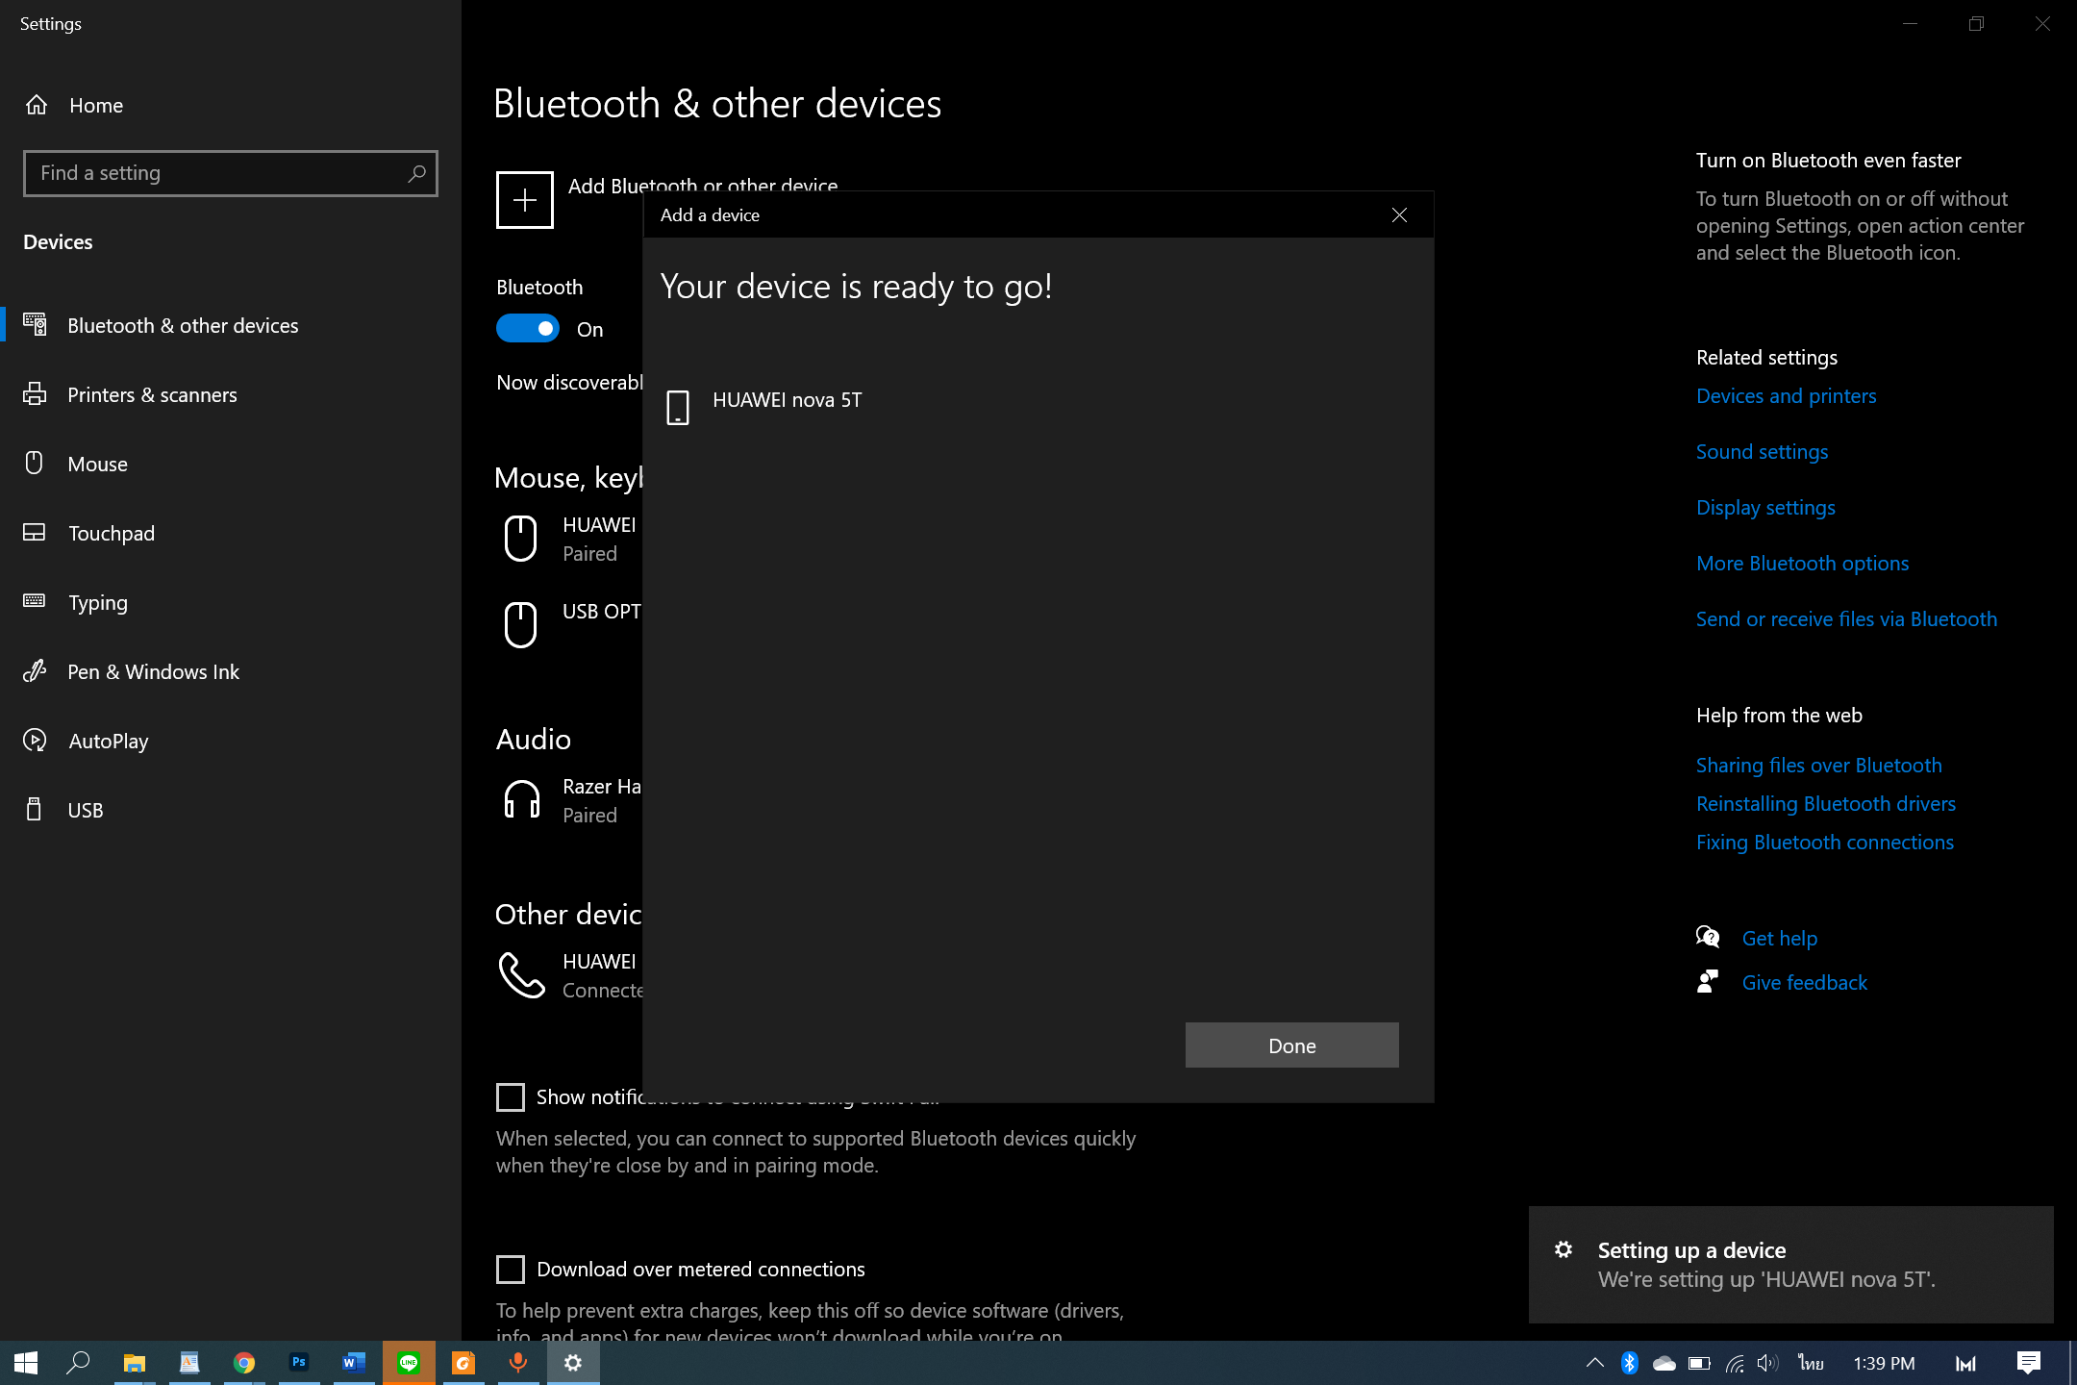The width and height of the screenshot is (2077, 1385).
Task: Select the HUAWEI paired mouse icon
Action: coord(521,539)
